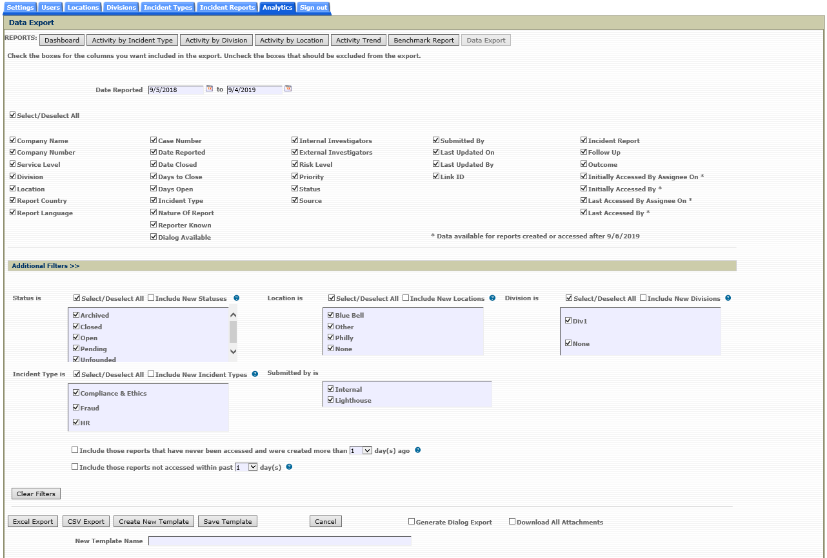Uncheck the Archived status filter
Viewport: 827px width, 558px height.
click(x=76, y=315)
